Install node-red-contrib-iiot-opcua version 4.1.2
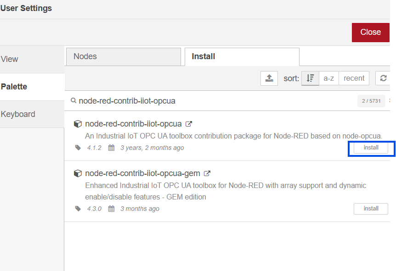Screen dimensions: 396x271 click(x=371, y=148)
